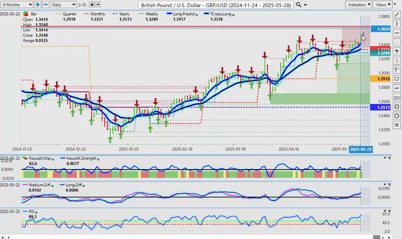Click the Long.Diff legend label
This screenshot has width=402, height=239.
pyautogui.click(x=74, y=185)
